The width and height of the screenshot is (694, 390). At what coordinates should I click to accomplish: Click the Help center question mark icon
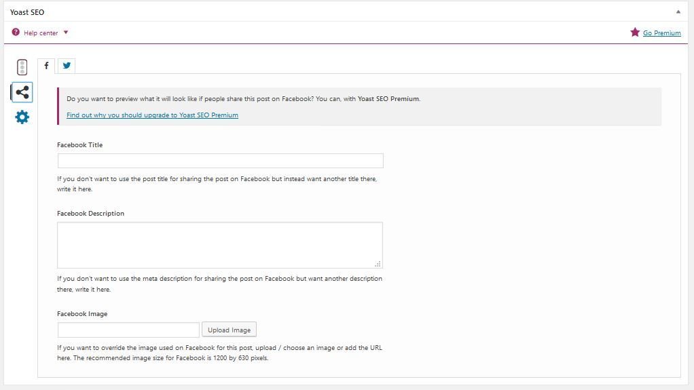[x=16, y=33]
